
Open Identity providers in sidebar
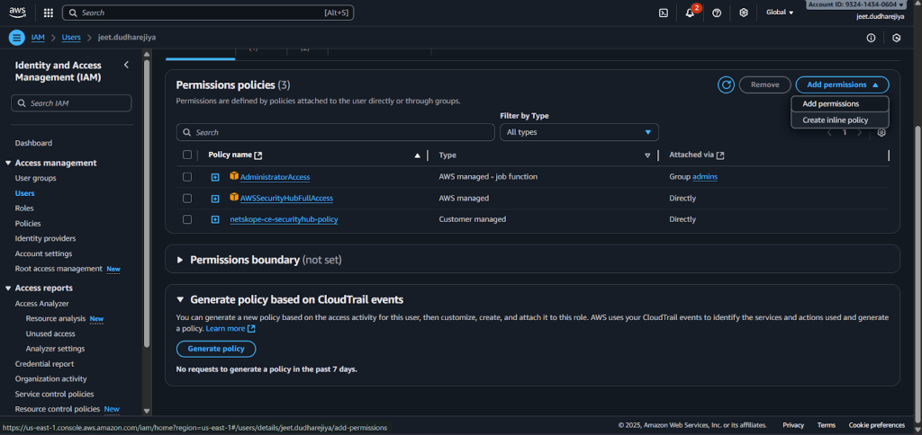[45, 239]
